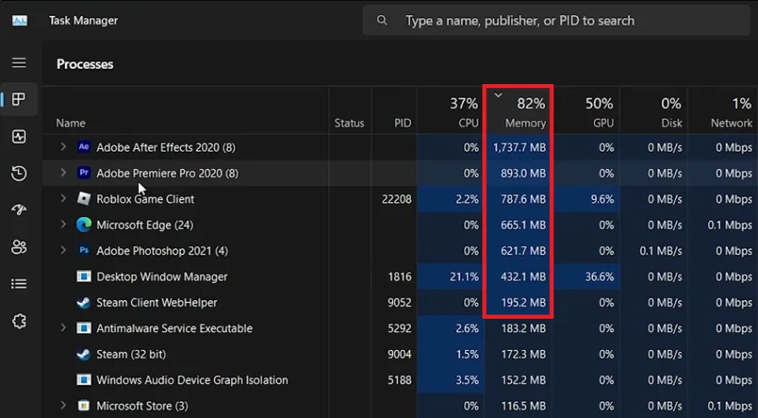Expand the Roblox Game Client process
The height and width of the screenshot is (418, 758).
[63, 198]
